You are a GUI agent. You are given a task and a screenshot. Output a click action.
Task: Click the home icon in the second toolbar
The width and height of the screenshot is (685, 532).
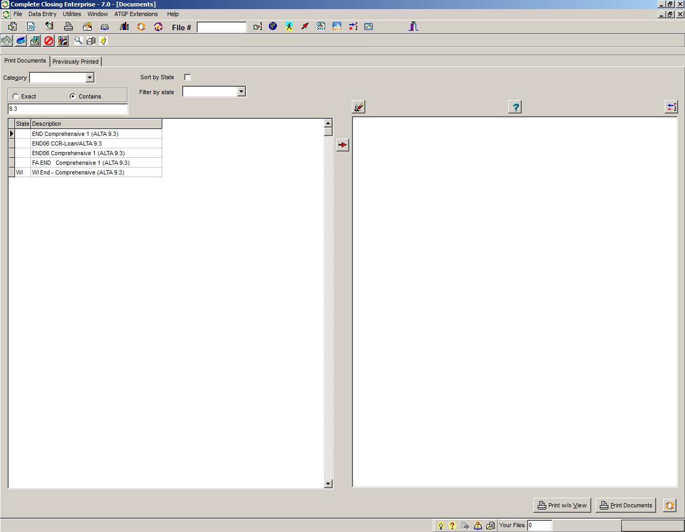coord(7,41)
